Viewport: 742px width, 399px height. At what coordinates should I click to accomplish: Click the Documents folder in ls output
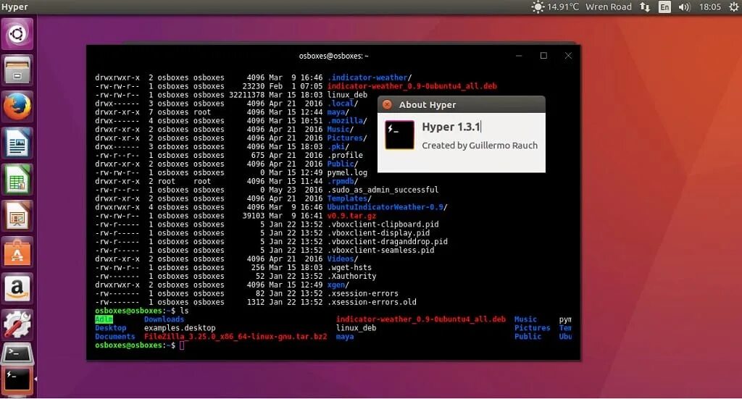click(115, 337)
